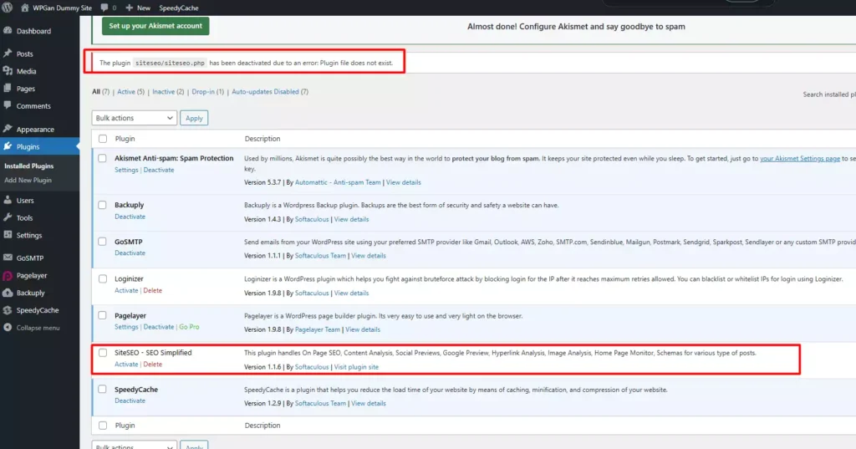Click the Posts pin icon

click(x=8, y=54)
